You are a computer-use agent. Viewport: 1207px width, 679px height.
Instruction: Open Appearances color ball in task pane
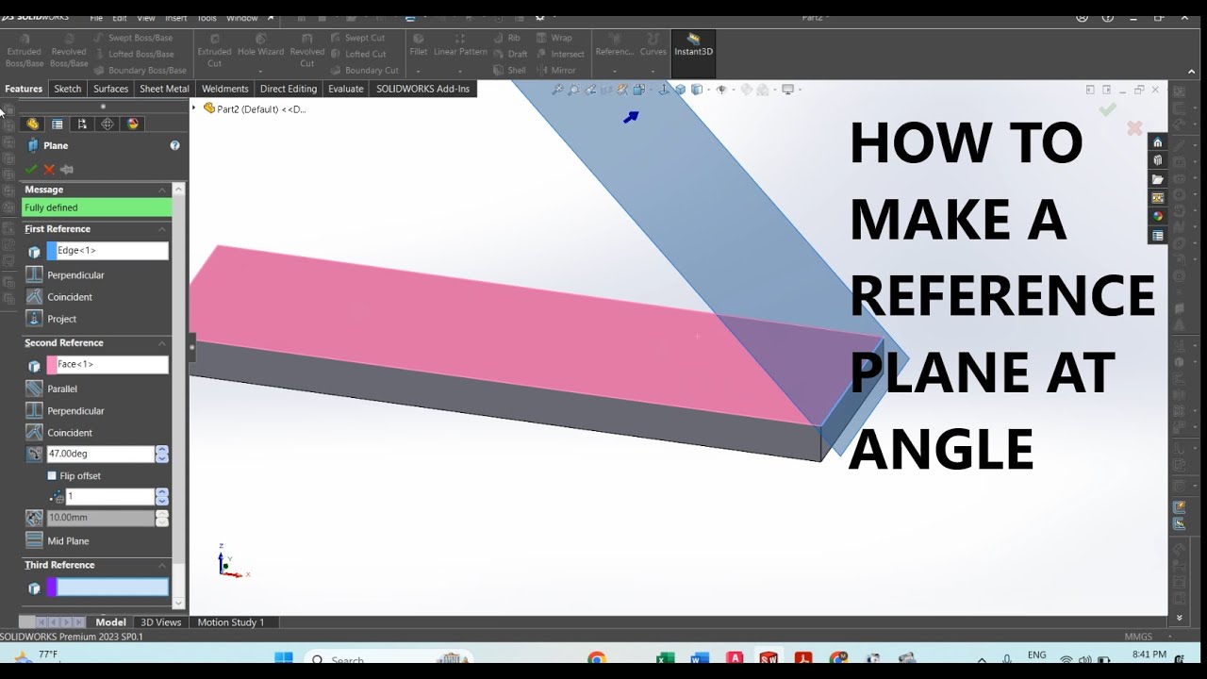coord(1158,216)
